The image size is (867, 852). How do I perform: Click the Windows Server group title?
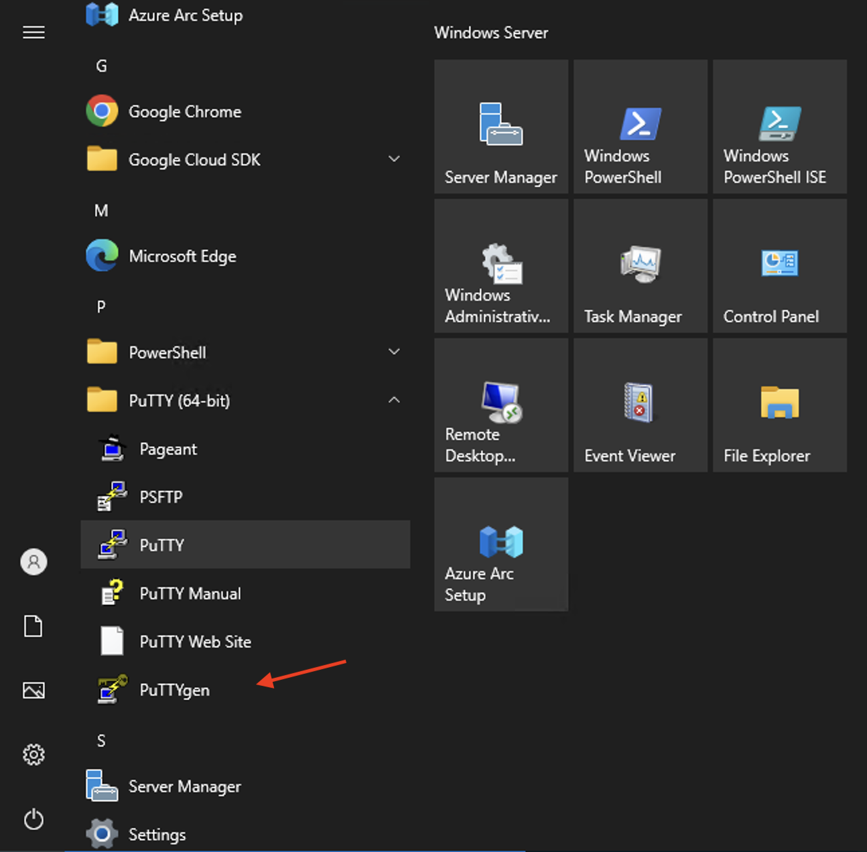[491, 33]
